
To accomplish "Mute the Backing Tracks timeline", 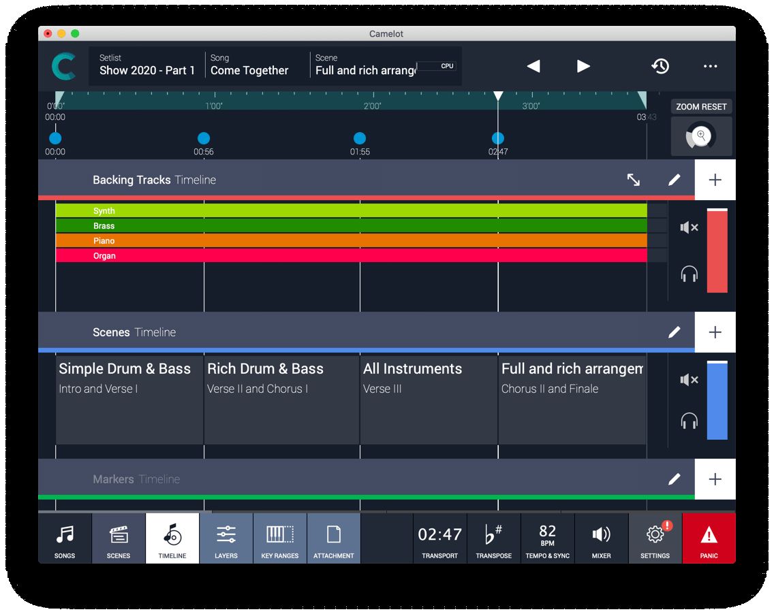I will [x=689, y=227].
